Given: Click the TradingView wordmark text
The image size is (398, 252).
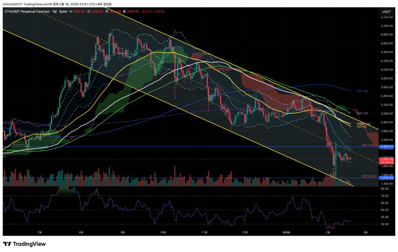Looking at the screenshot, I should (30, 244).
